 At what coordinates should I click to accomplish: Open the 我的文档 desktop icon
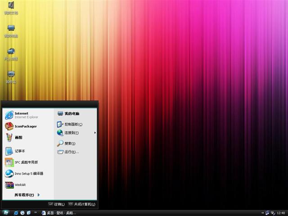[11, 8]
